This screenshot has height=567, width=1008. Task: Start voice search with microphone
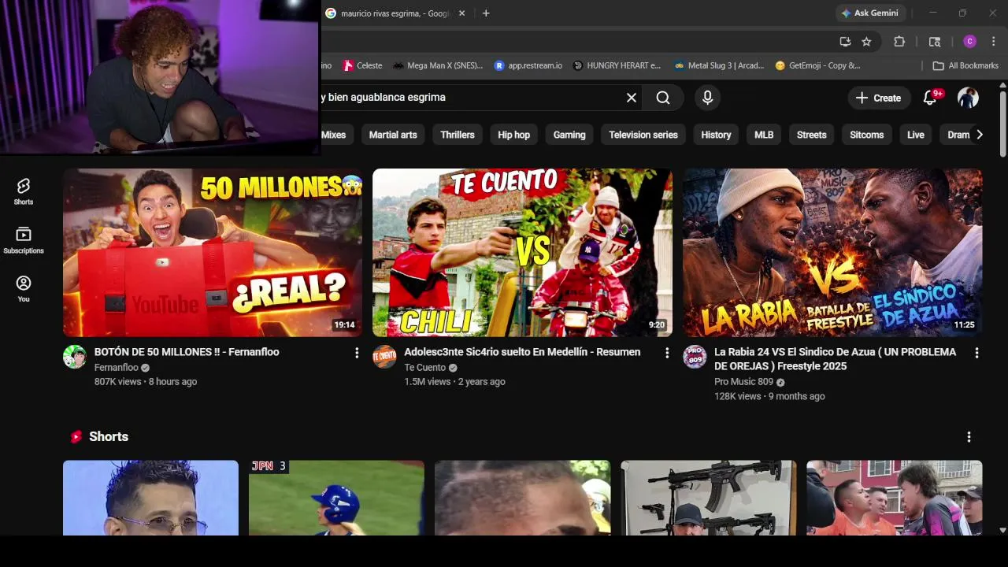tap(707, 98)
